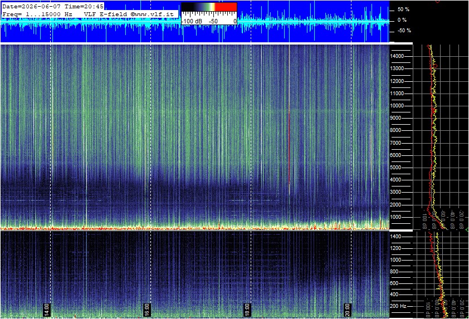Click the 11000 Hz frequency axis label
469x319 pixels.
397,94
